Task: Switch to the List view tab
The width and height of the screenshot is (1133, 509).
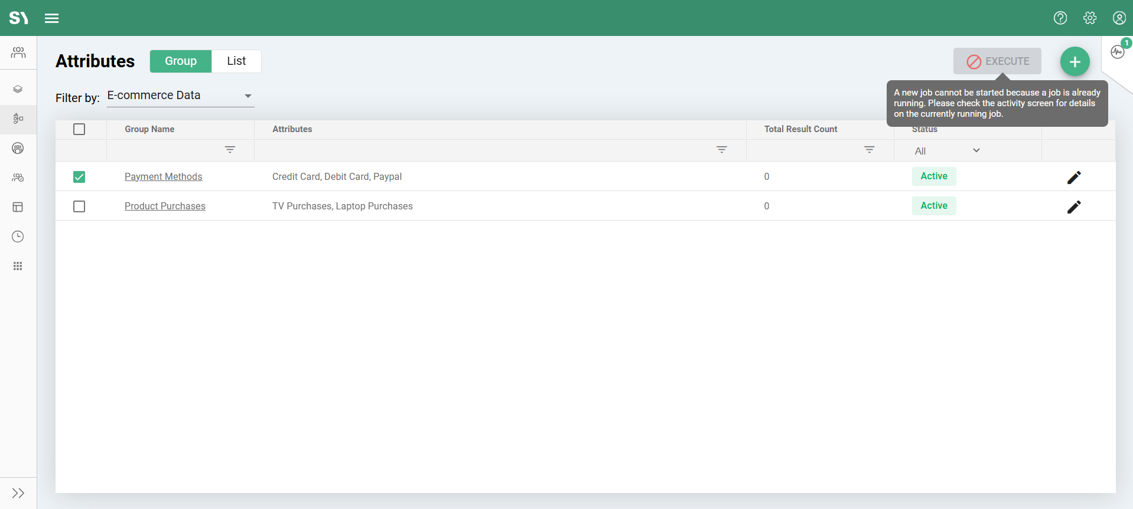Action: point(236,61)
